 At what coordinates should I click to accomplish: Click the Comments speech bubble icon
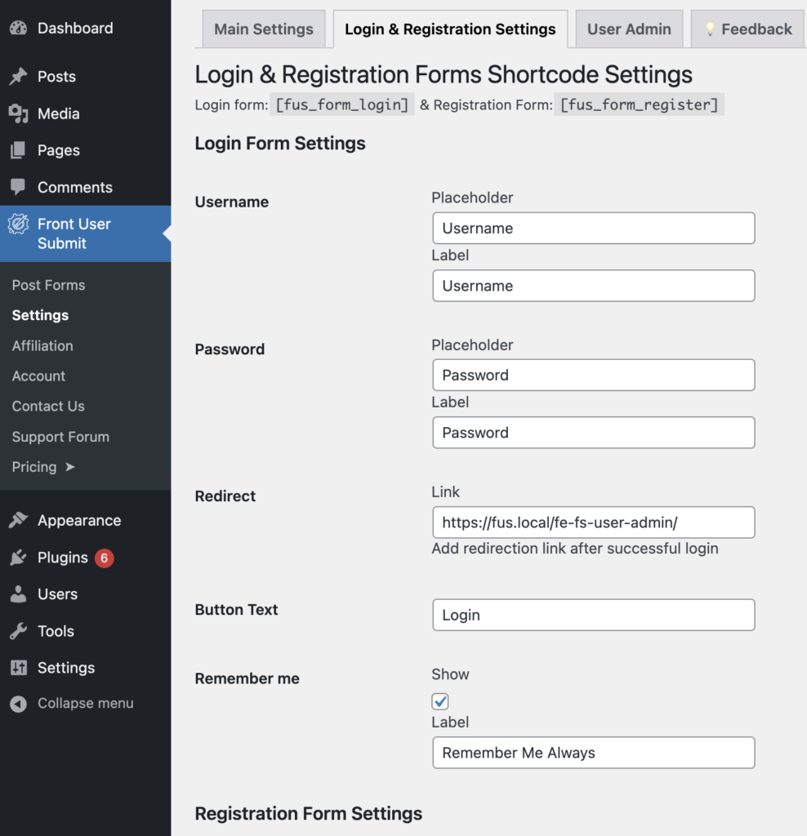click(x=18, y=187)
